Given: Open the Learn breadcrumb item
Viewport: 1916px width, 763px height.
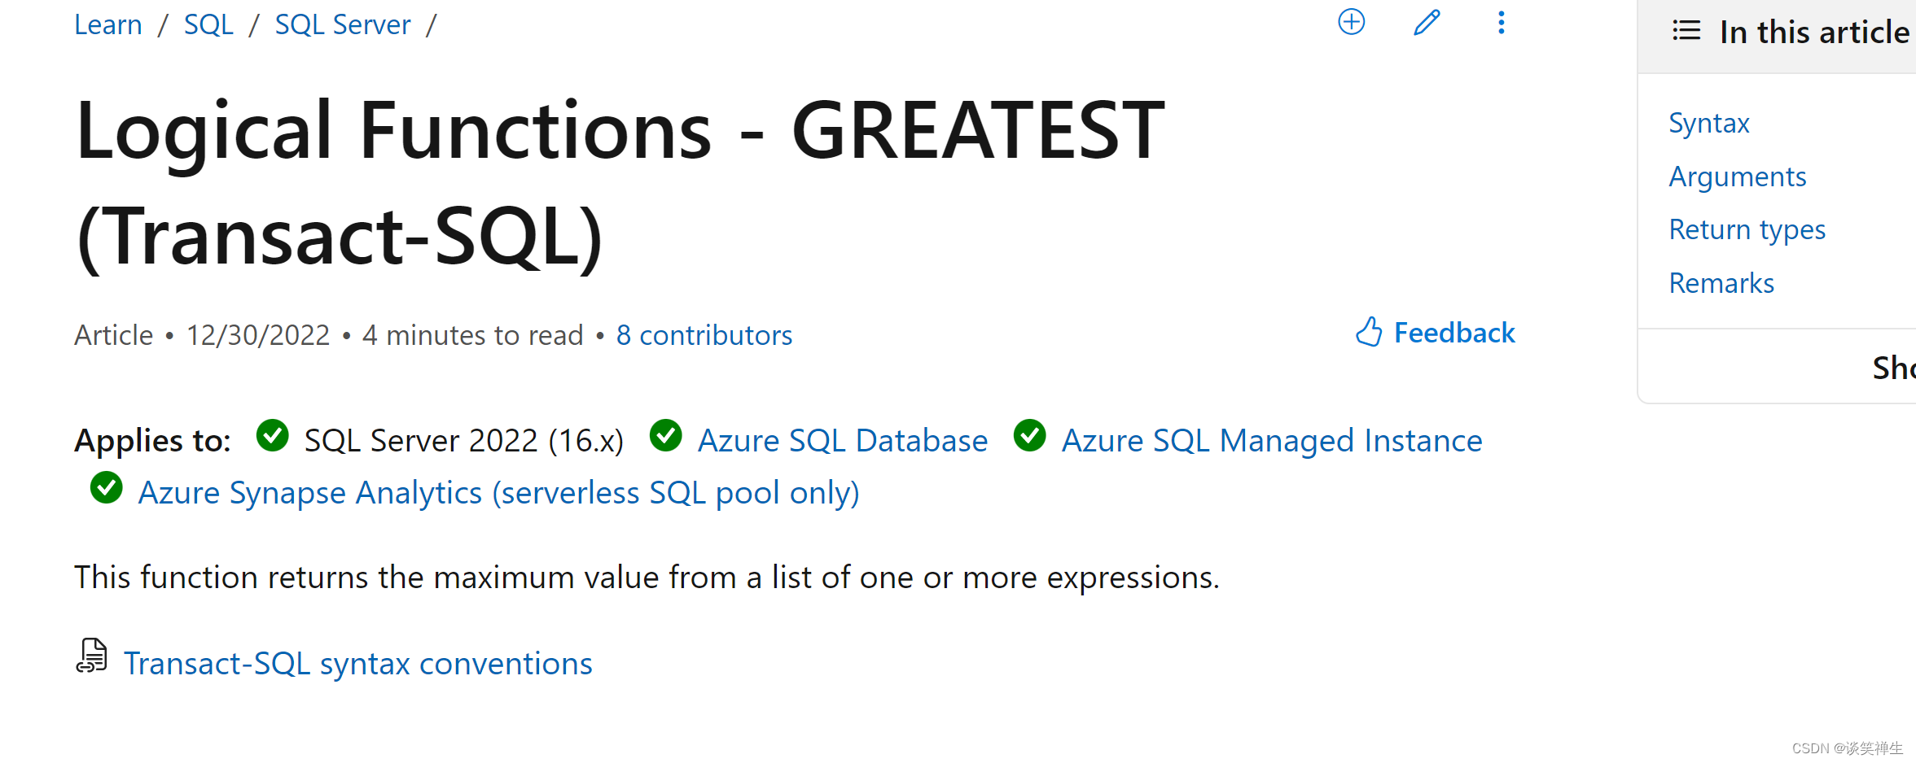Looking at the screenshot, I should click(107, 24).
